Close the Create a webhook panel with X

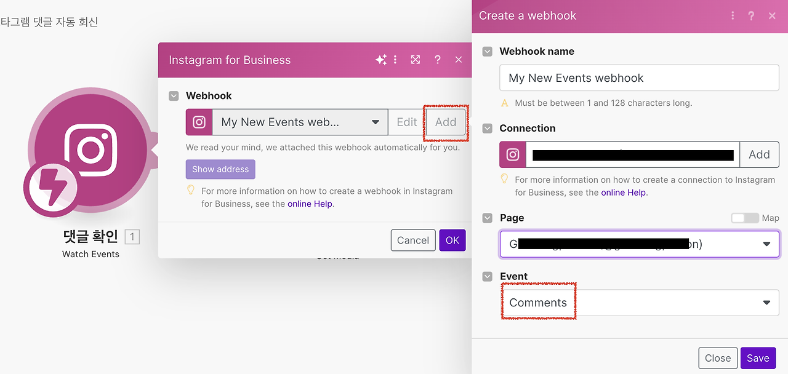(772, 16)
